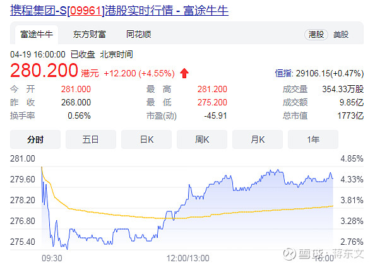
Task: Click the red up arrow icon
Action: (x=184, y=73)
